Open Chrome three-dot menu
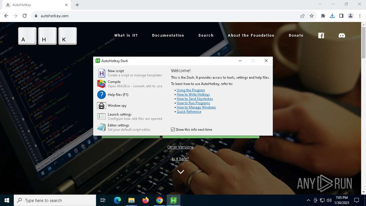This screenshot has height=206, width=366. pyautogui.click(x=360, y=16)
